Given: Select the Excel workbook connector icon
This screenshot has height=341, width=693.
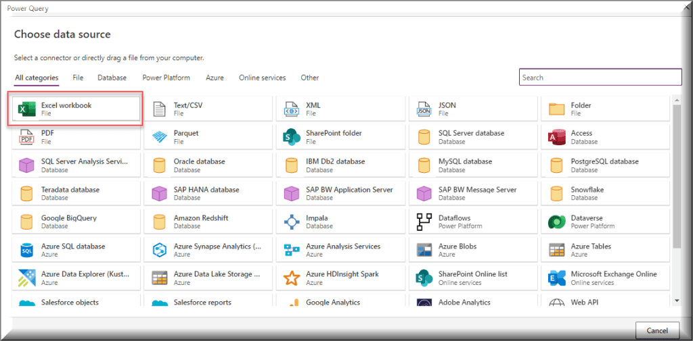Looking at the screenshot, I should tap(26, 109).
